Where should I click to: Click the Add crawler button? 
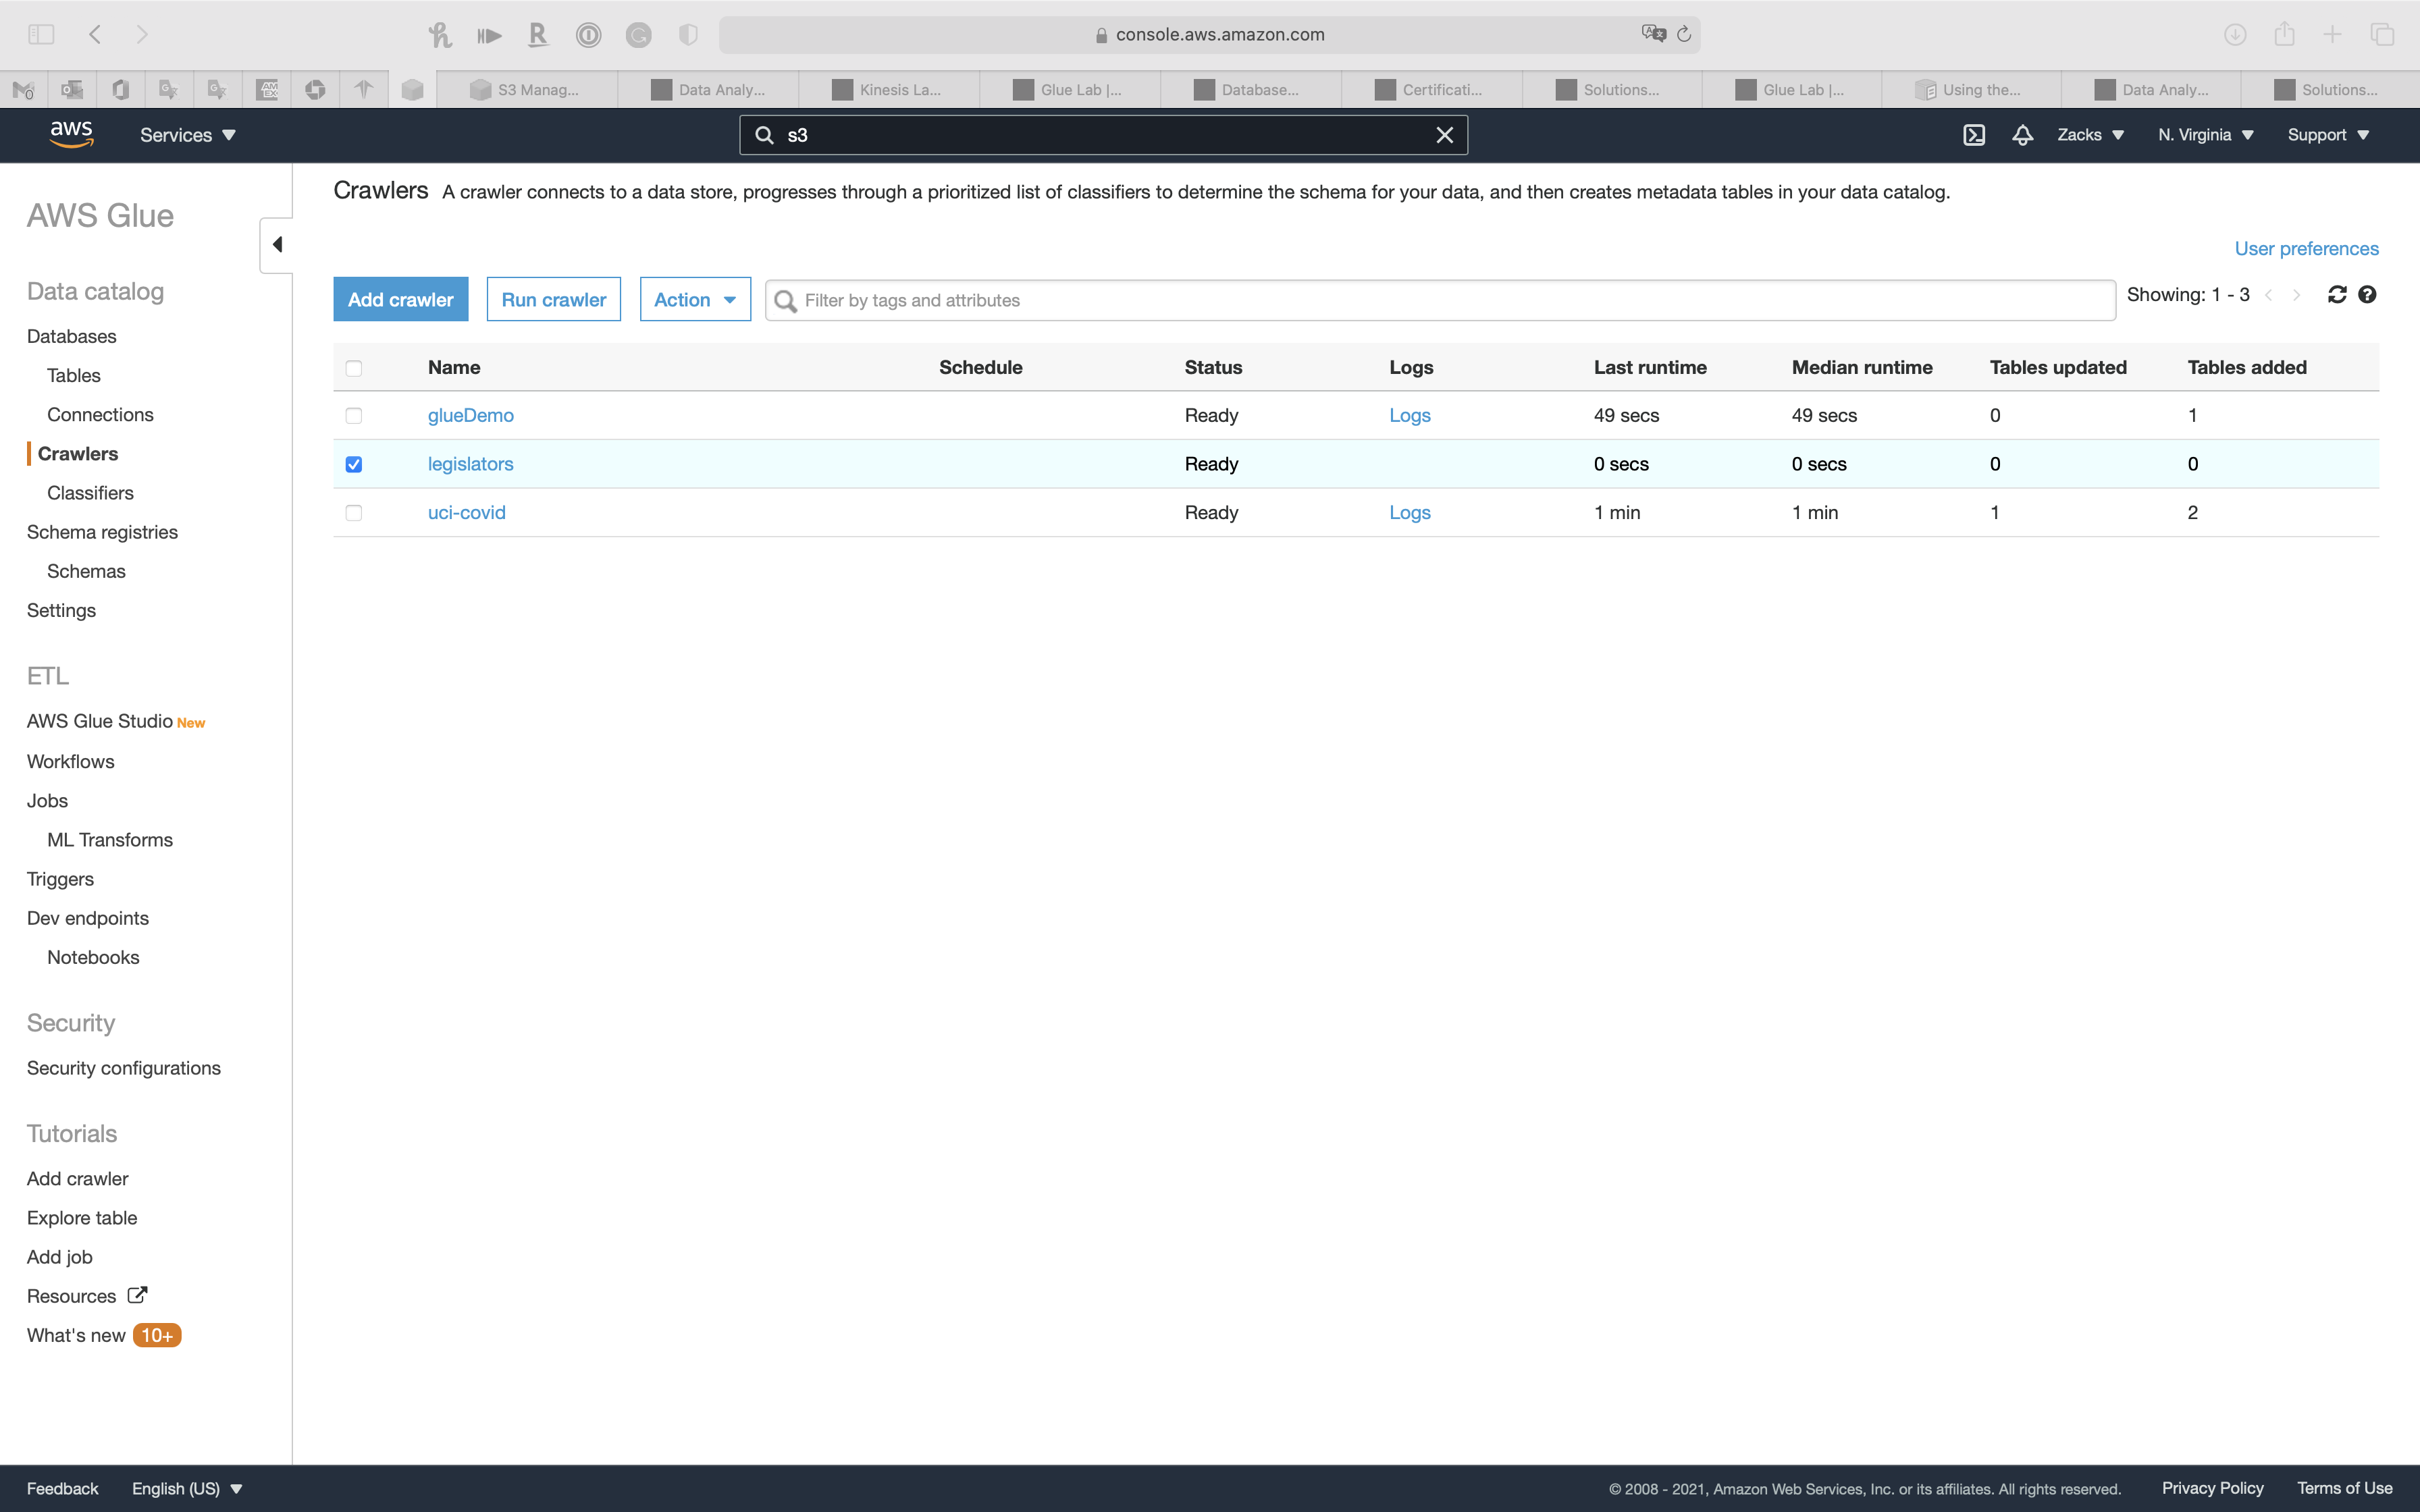(400, 300)
